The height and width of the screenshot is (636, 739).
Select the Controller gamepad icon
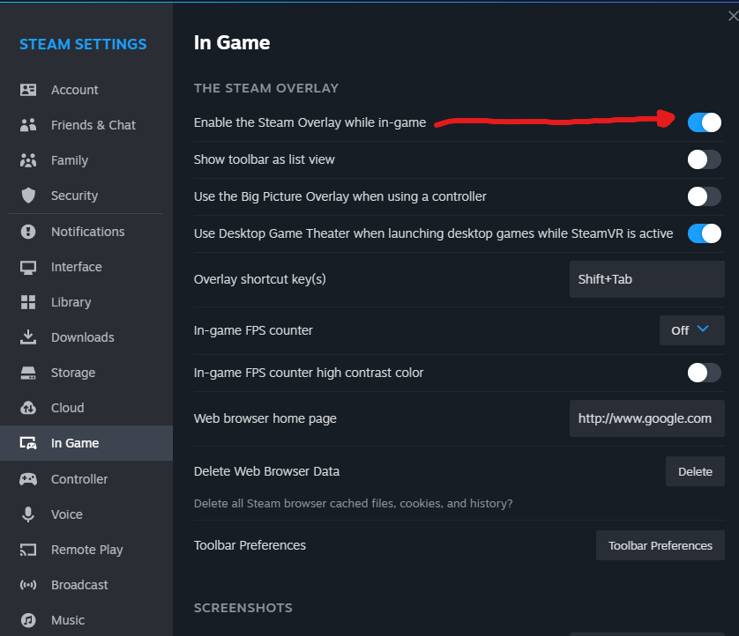28,479
